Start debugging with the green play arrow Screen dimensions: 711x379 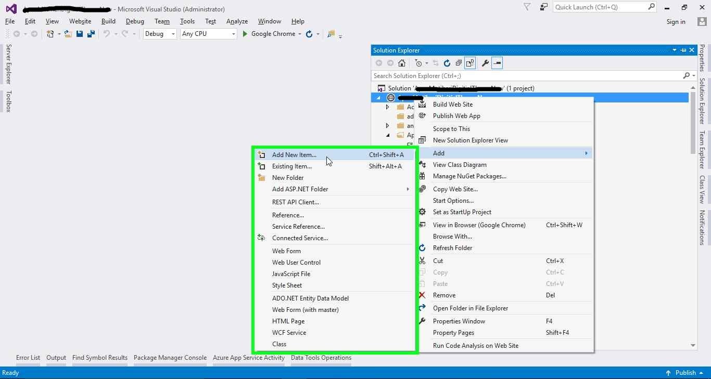pyautogui.click(x=245, y=34)
